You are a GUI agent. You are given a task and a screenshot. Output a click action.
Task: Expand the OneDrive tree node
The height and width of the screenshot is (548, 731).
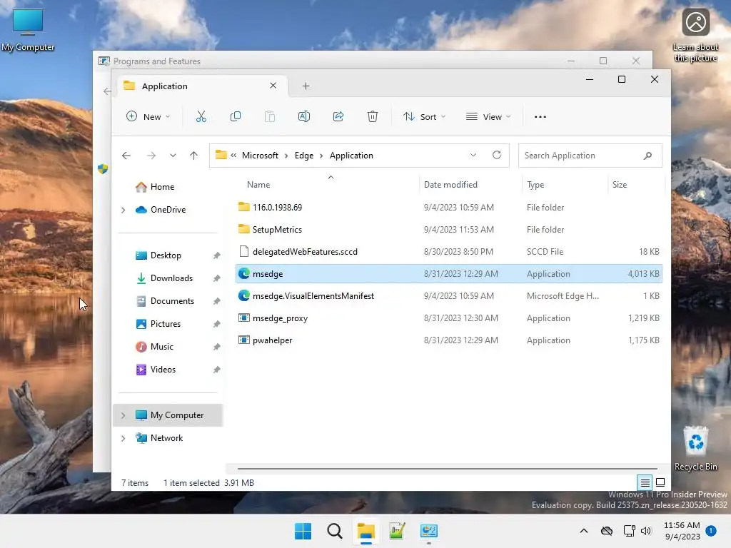(x=123, y=210)
